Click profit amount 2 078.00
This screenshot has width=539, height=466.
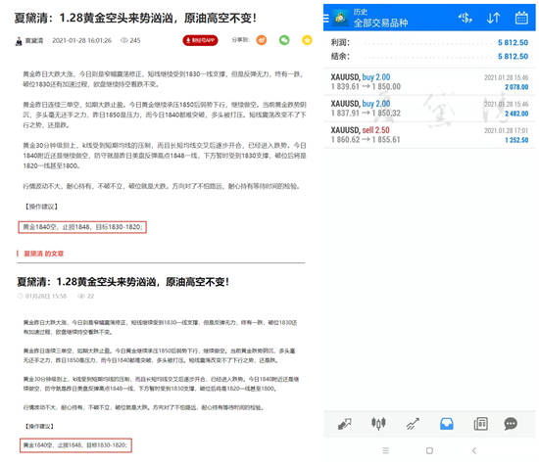coord(516,87)
